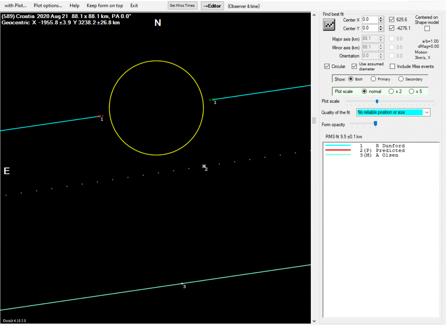Image resolution: width=446 pixels, height=325 pixels.
Task: Click the Center Y input field
Action: coord(370,28)
